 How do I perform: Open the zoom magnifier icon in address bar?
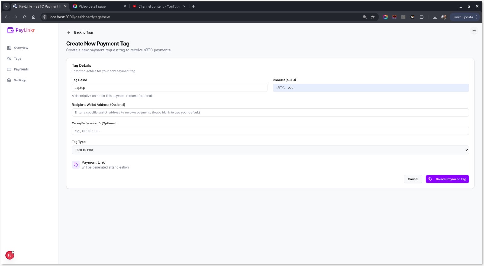click(x=365, y=17)
